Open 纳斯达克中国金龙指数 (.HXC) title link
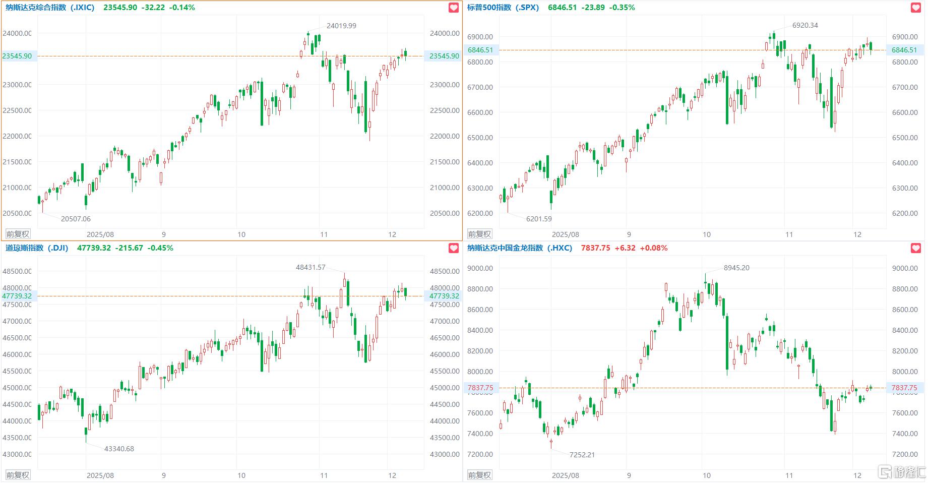This screenshot has height=483, width=930. [x=519, y=248]
